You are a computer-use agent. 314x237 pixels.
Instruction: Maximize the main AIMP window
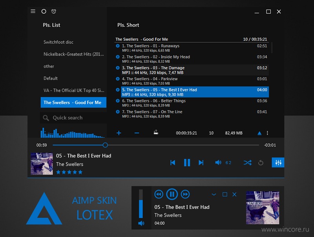tap(268, 12)
